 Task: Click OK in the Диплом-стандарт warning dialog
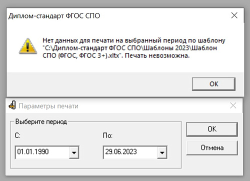click(x=213, y=84)
